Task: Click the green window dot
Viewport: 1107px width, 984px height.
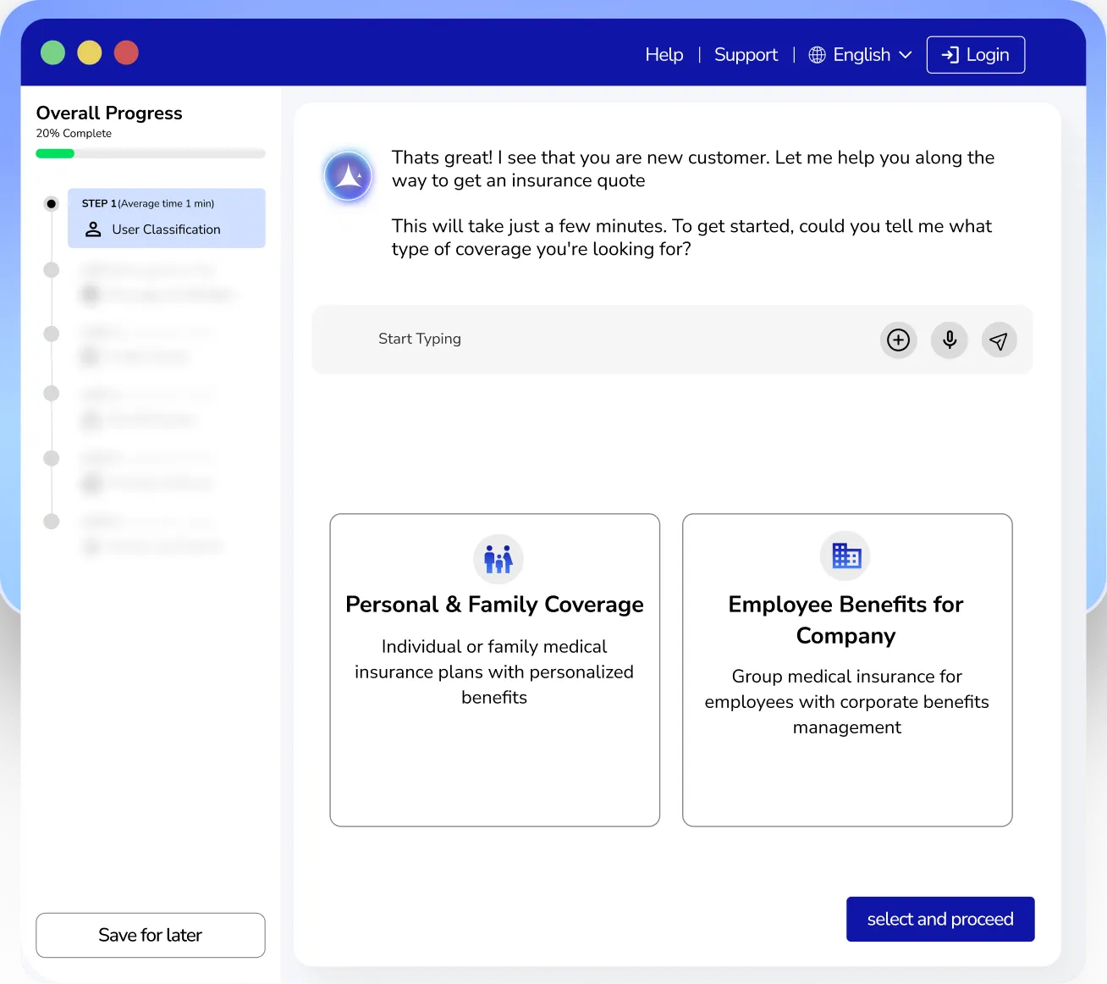Action: click(x=52, y=53)
